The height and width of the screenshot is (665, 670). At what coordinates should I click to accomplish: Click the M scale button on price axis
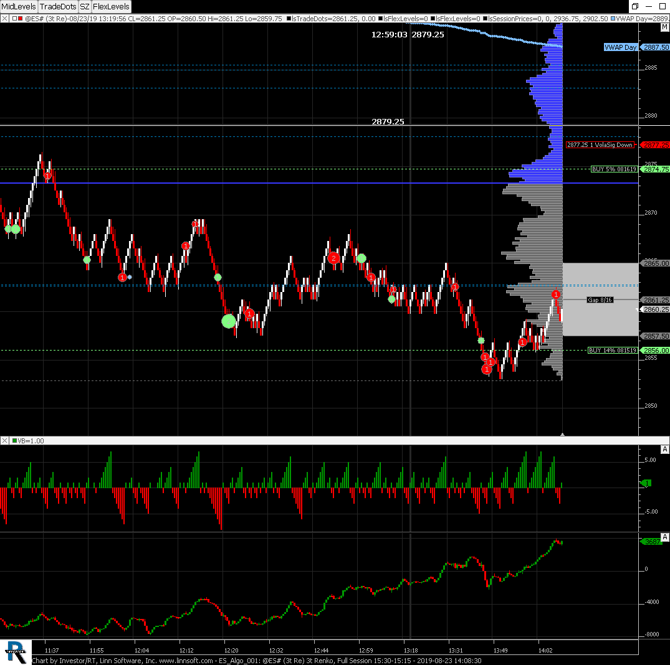pyautogui.click(x=664, y=27)
